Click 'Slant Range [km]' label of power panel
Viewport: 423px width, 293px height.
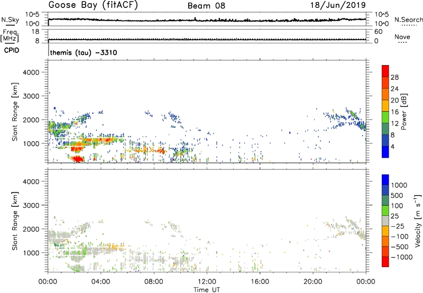click(x=15, y=112)
